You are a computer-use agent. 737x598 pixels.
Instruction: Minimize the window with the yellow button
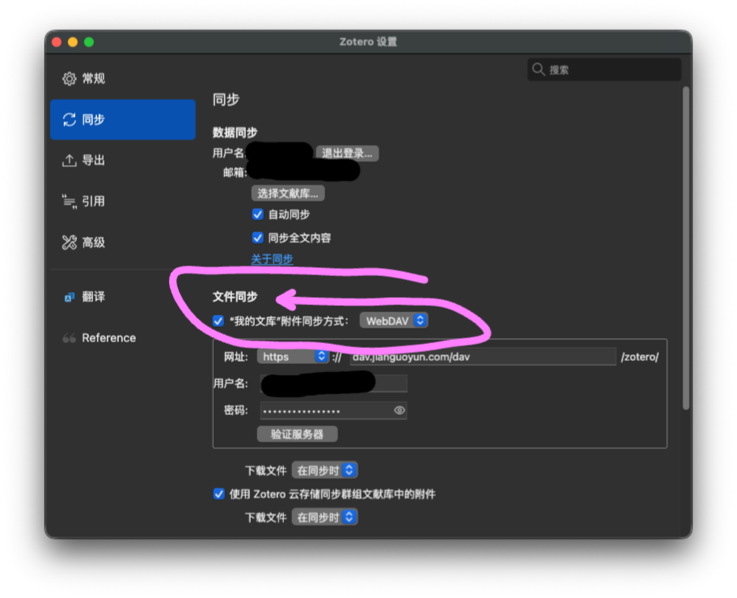point(73,42)
